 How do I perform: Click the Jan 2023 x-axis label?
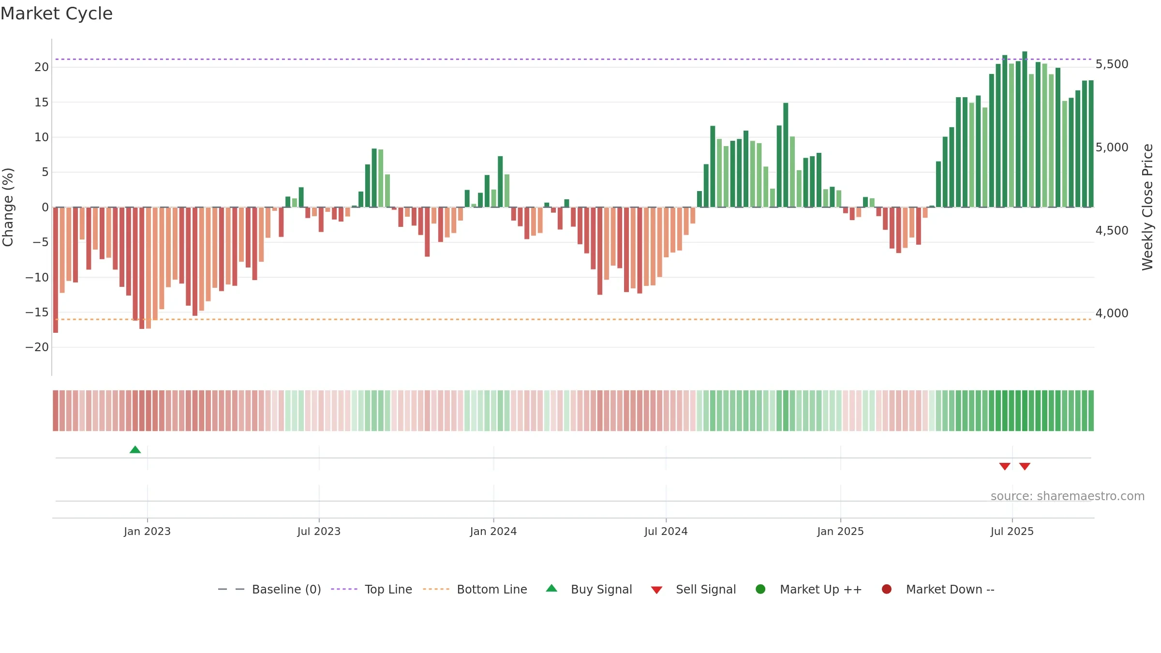point(147,532)
